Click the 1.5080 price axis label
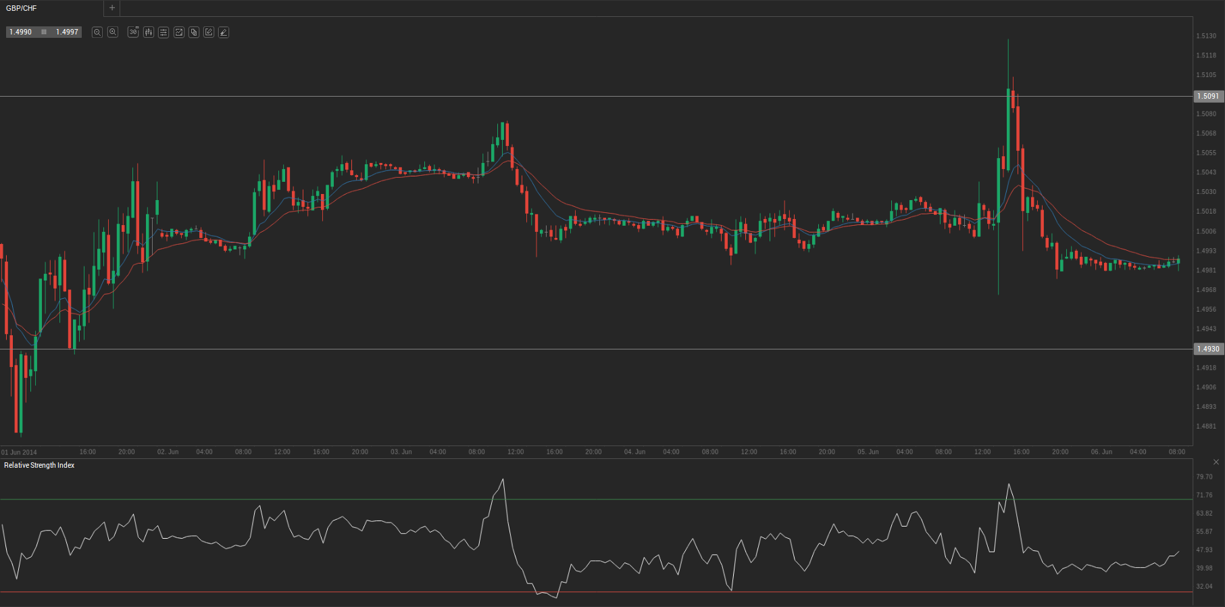 point(1206,114)
